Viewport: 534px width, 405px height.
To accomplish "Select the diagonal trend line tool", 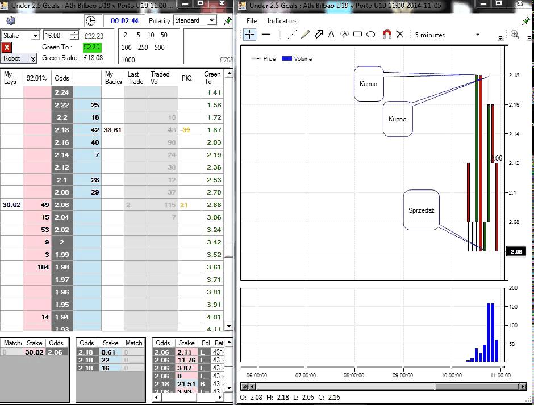I will [292, 35].
